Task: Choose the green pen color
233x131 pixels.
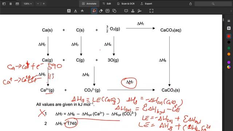Action: click(229, 48)
